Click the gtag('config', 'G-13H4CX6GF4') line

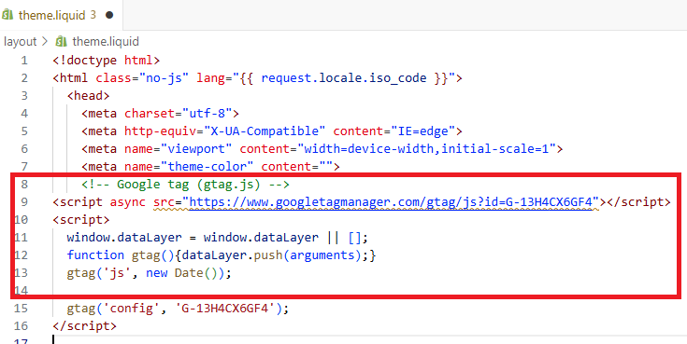pyautogui.click(x=178, y=309)
